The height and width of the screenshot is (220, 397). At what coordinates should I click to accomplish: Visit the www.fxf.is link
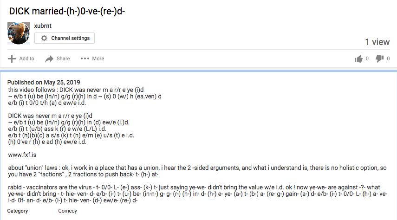point(22,155)
